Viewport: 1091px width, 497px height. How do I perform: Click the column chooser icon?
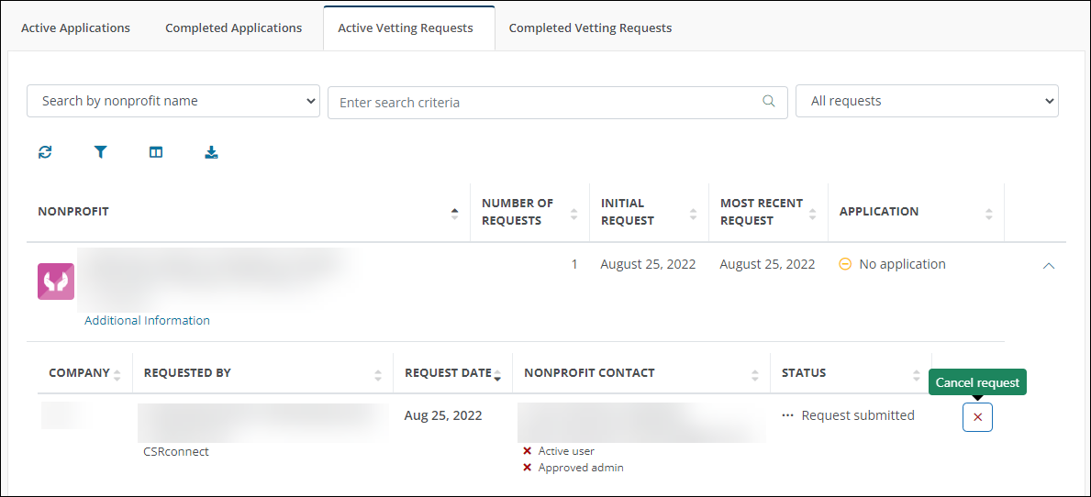156,152
